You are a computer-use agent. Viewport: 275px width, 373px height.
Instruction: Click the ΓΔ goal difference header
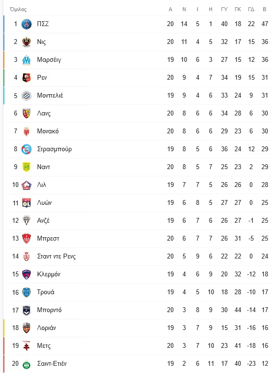pyautogui.click(x=251, y=9)
